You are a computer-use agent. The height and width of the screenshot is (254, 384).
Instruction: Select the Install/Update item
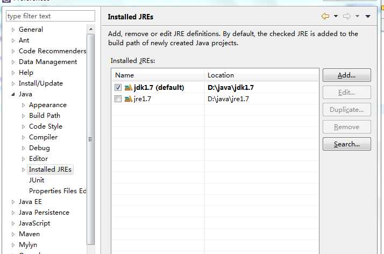tap(41, 83)
